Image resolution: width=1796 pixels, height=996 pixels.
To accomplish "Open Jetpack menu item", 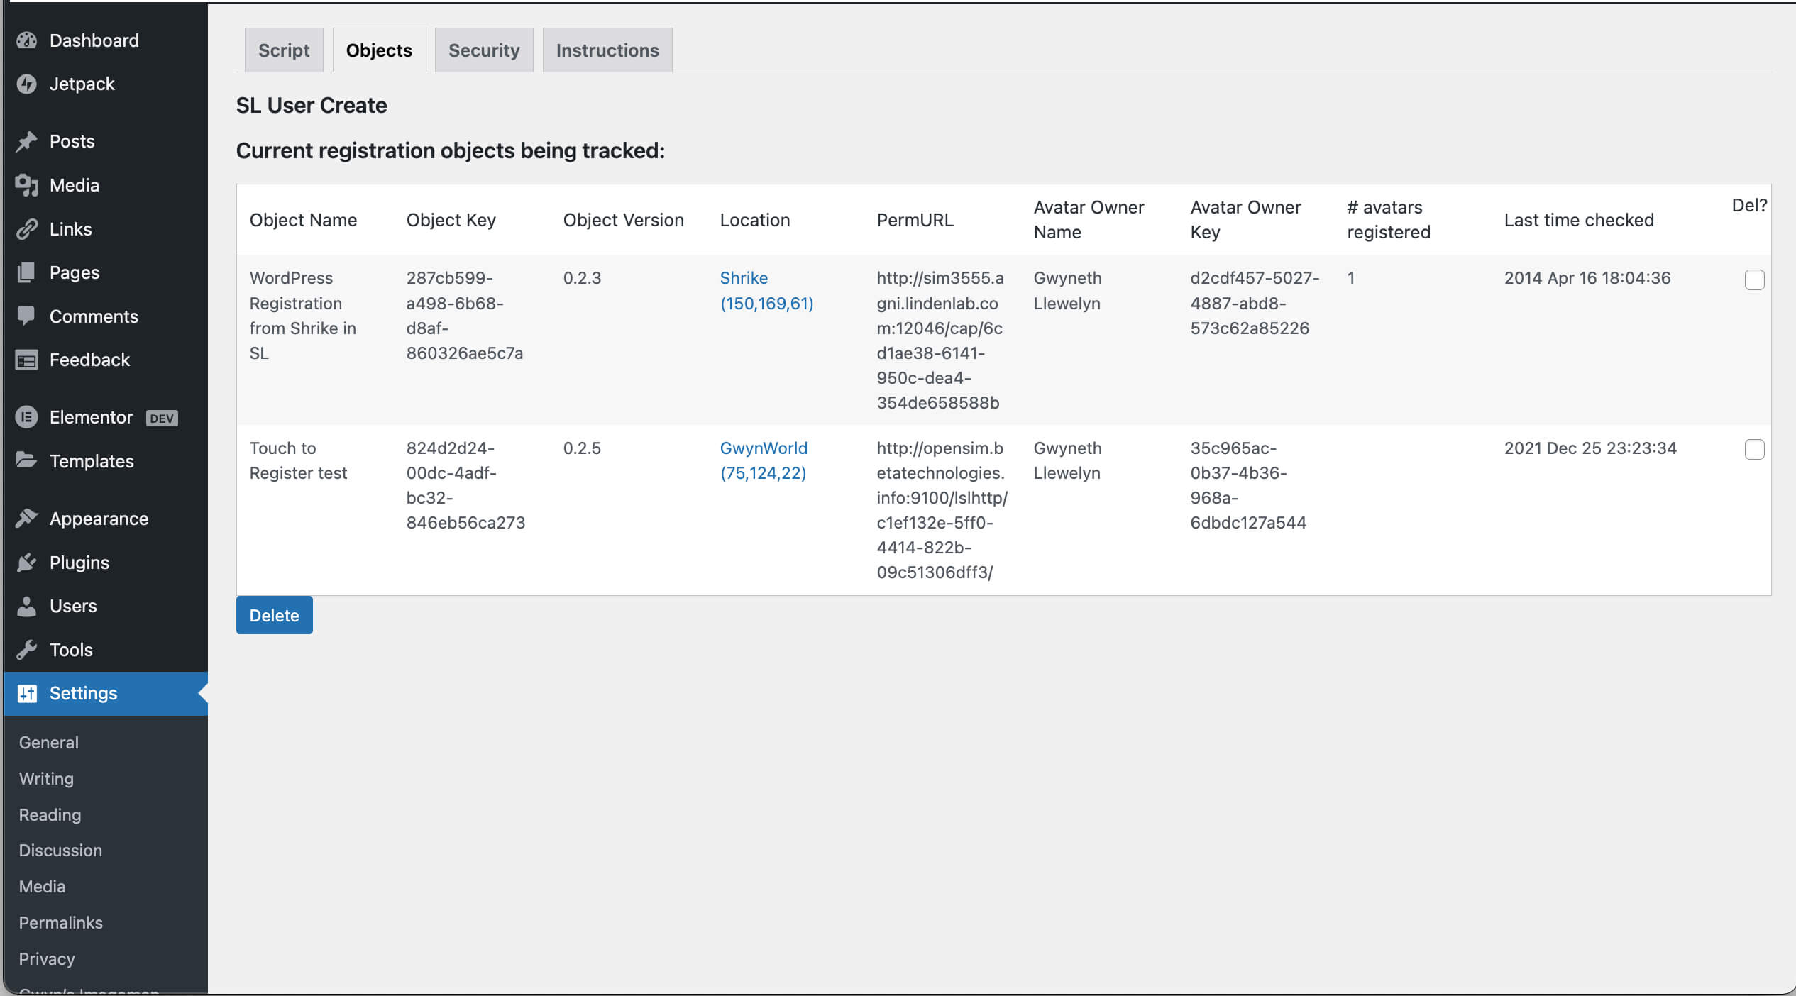I will click(x=82, y=84).
